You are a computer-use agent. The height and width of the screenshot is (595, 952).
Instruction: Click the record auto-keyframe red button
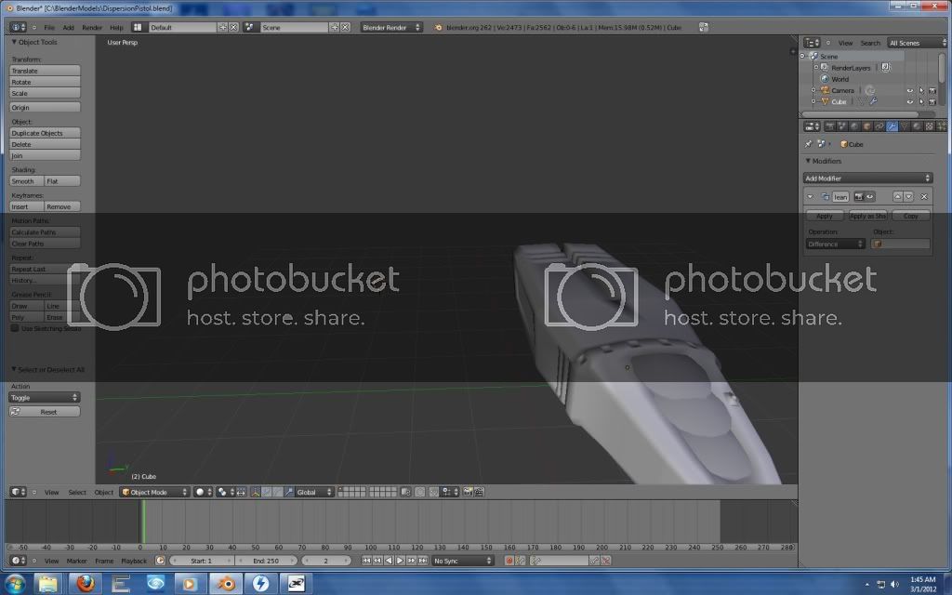pos(509,561)
